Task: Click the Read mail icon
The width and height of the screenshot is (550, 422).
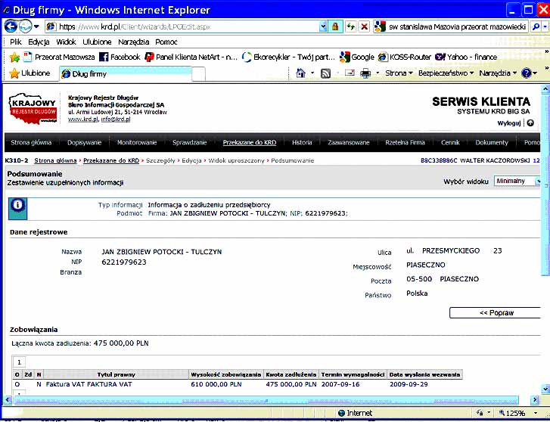Action: click(x=350, y=73)
